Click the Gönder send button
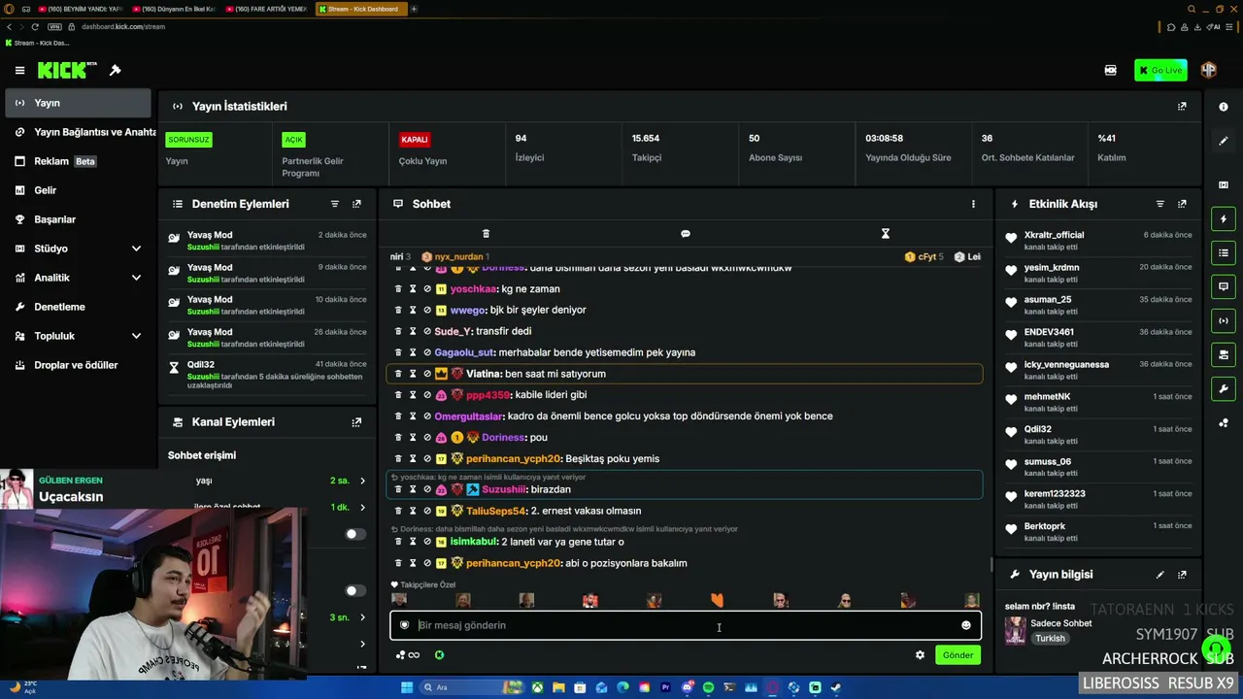The height and width of the screenshot is (699, 1243). [957, 655]
